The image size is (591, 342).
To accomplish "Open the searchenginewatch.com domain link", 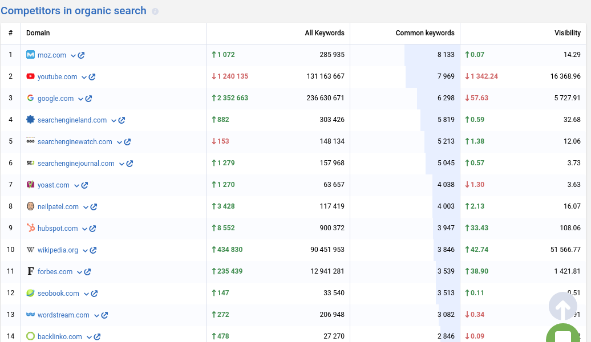I will click(75, 141).
